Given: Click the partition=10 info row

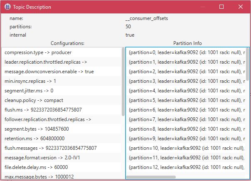Looking at the screenshot, I should click(185, 148).
